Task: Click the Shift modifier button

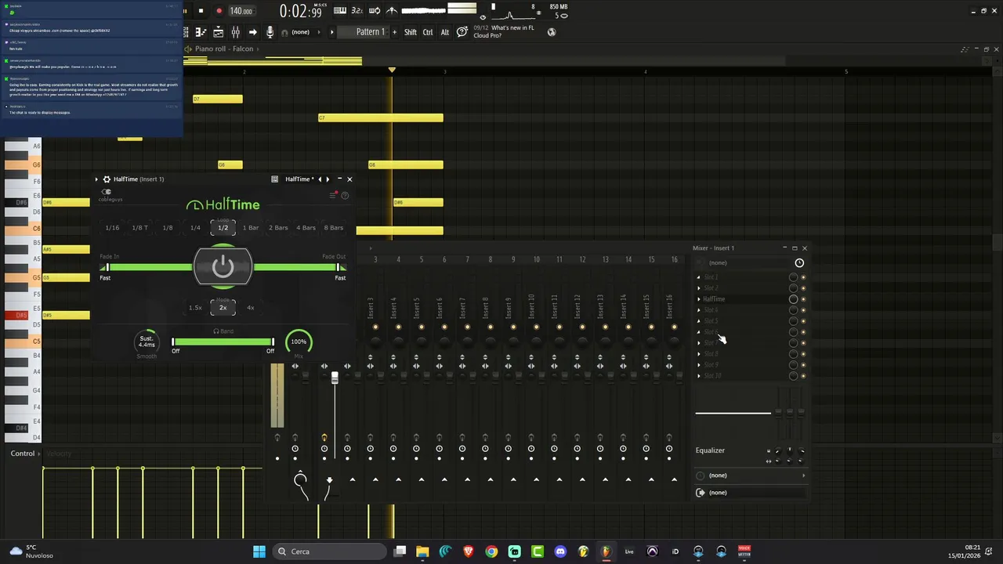Action: [x=411, y=32]
